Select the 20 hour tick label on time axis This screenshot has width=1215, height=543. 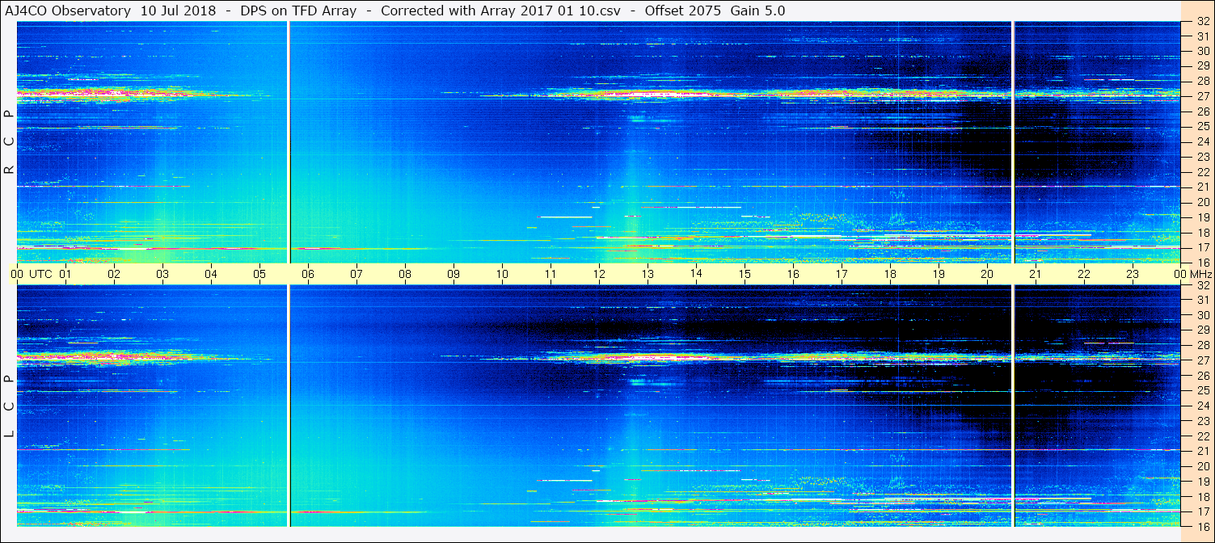click(x=987, y=274)
